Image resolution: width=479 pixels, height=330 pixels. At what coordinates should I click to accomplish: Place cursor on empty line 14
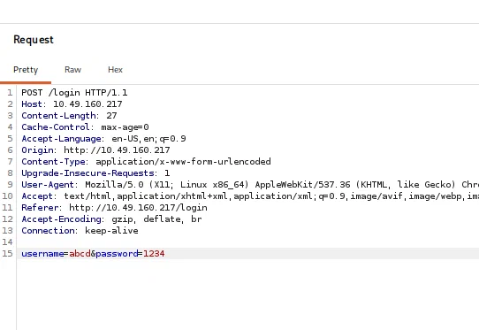[x=247, y=242]
